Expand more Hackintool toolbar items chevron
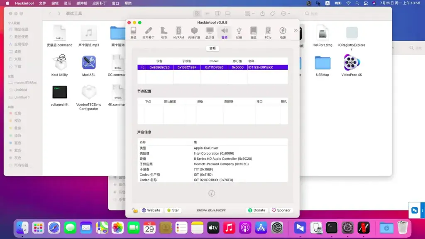Image resolution: width=425 pixels, height=239 pixels. 296,31
